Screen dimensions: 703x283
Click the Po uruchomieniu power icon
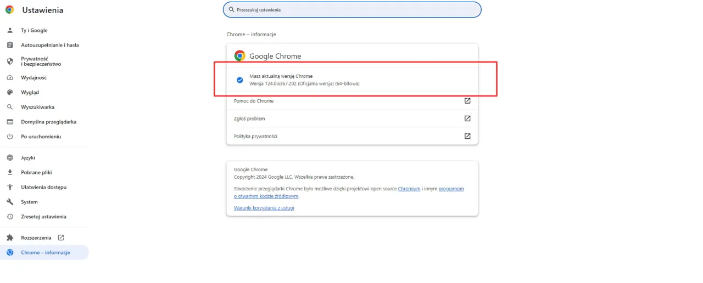[x=10, y=137]
